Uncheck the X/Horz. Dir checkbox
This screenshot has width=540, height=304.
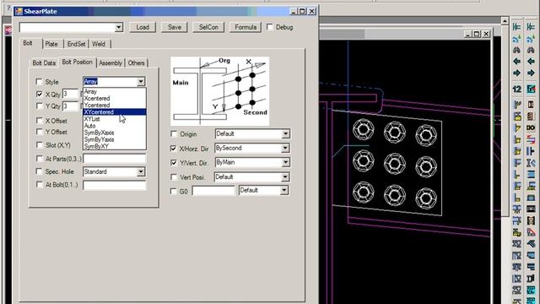point(174,149)
